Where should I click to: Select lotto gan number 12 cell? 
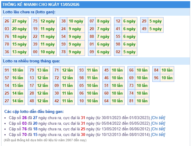(118, 21)
